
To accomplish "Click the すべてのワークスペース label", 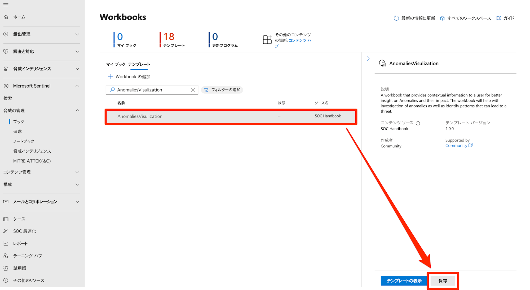I will click(469, 18).
